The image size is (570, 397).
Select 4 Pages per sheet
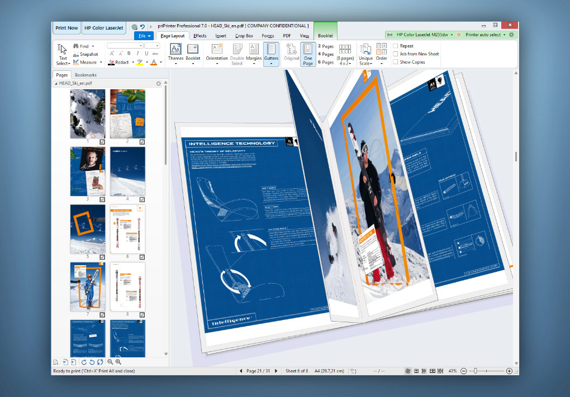tap(326, 54)
